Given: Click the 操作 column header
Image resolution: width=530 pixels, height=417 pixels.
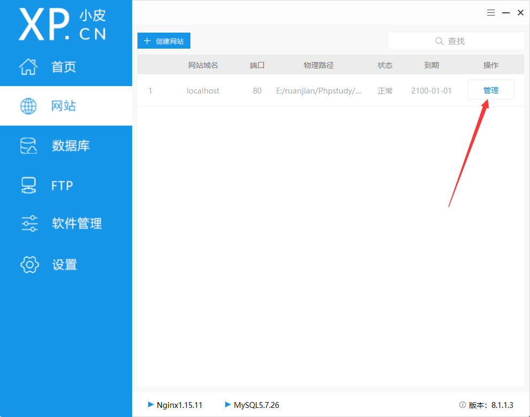Looking at the screenshot, I should point(491,65).
